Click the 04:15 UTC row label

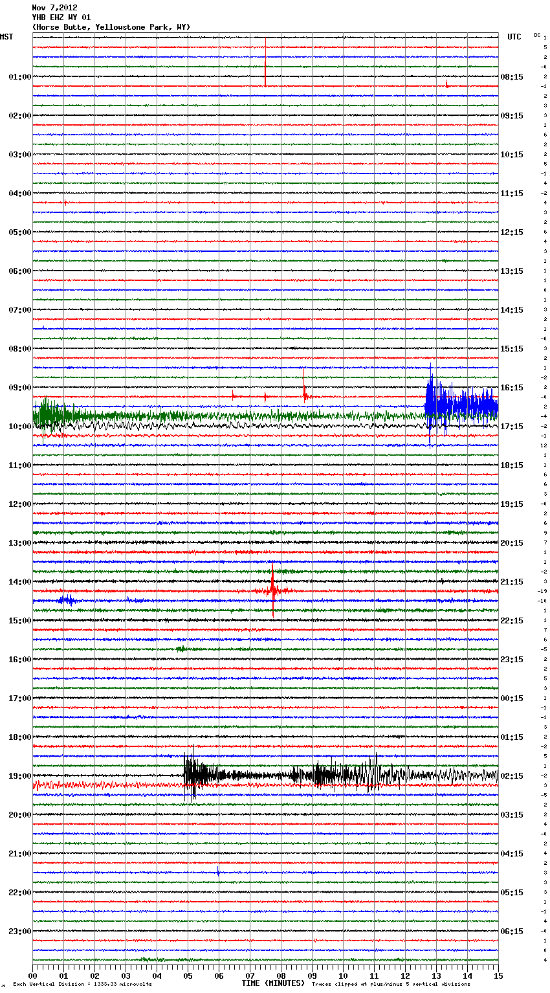[x=512, y=854]
